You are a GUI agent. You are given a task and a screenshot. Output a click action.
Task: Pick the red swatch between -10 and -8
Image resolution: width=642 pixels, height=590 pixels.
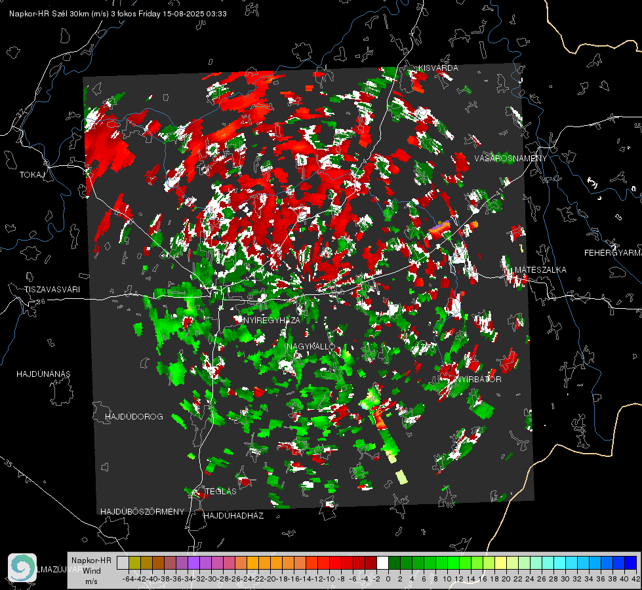[335, 563]
